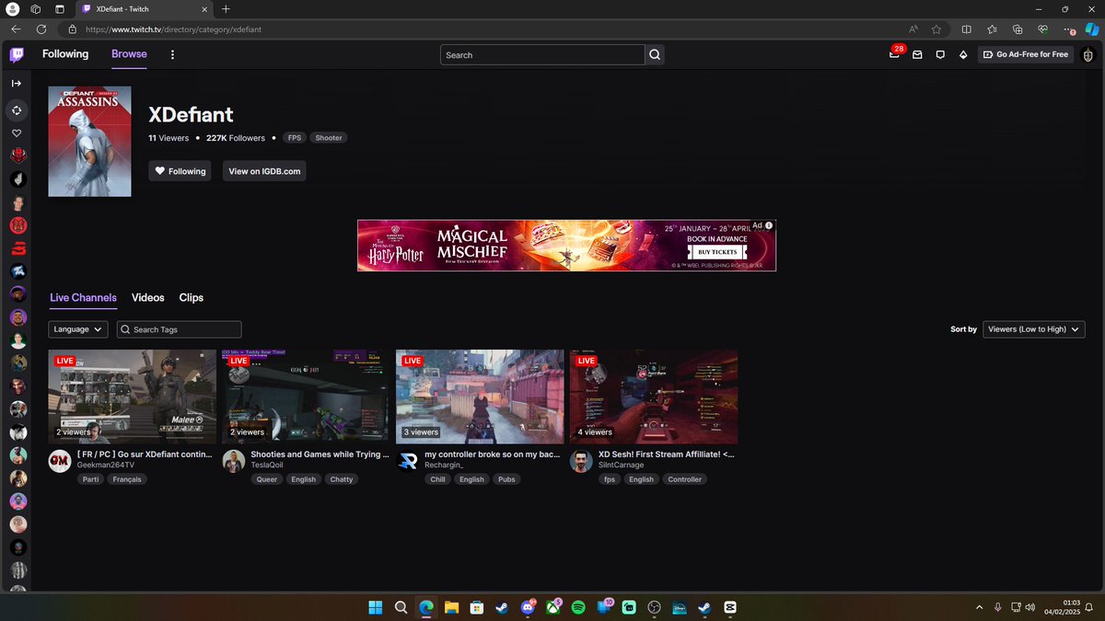Screen dimensions: 1105x621
Task: Click the Twitch Search input field
Action: point(542,55)
